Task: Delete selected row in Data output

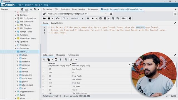Action: 61,59
